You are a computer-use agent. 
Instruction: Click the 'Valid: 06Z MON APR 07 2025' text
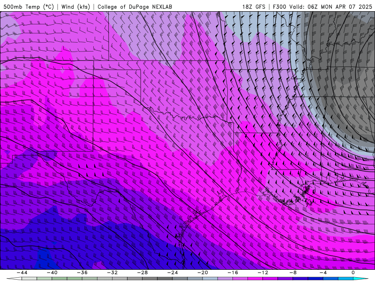pos(331,7)
